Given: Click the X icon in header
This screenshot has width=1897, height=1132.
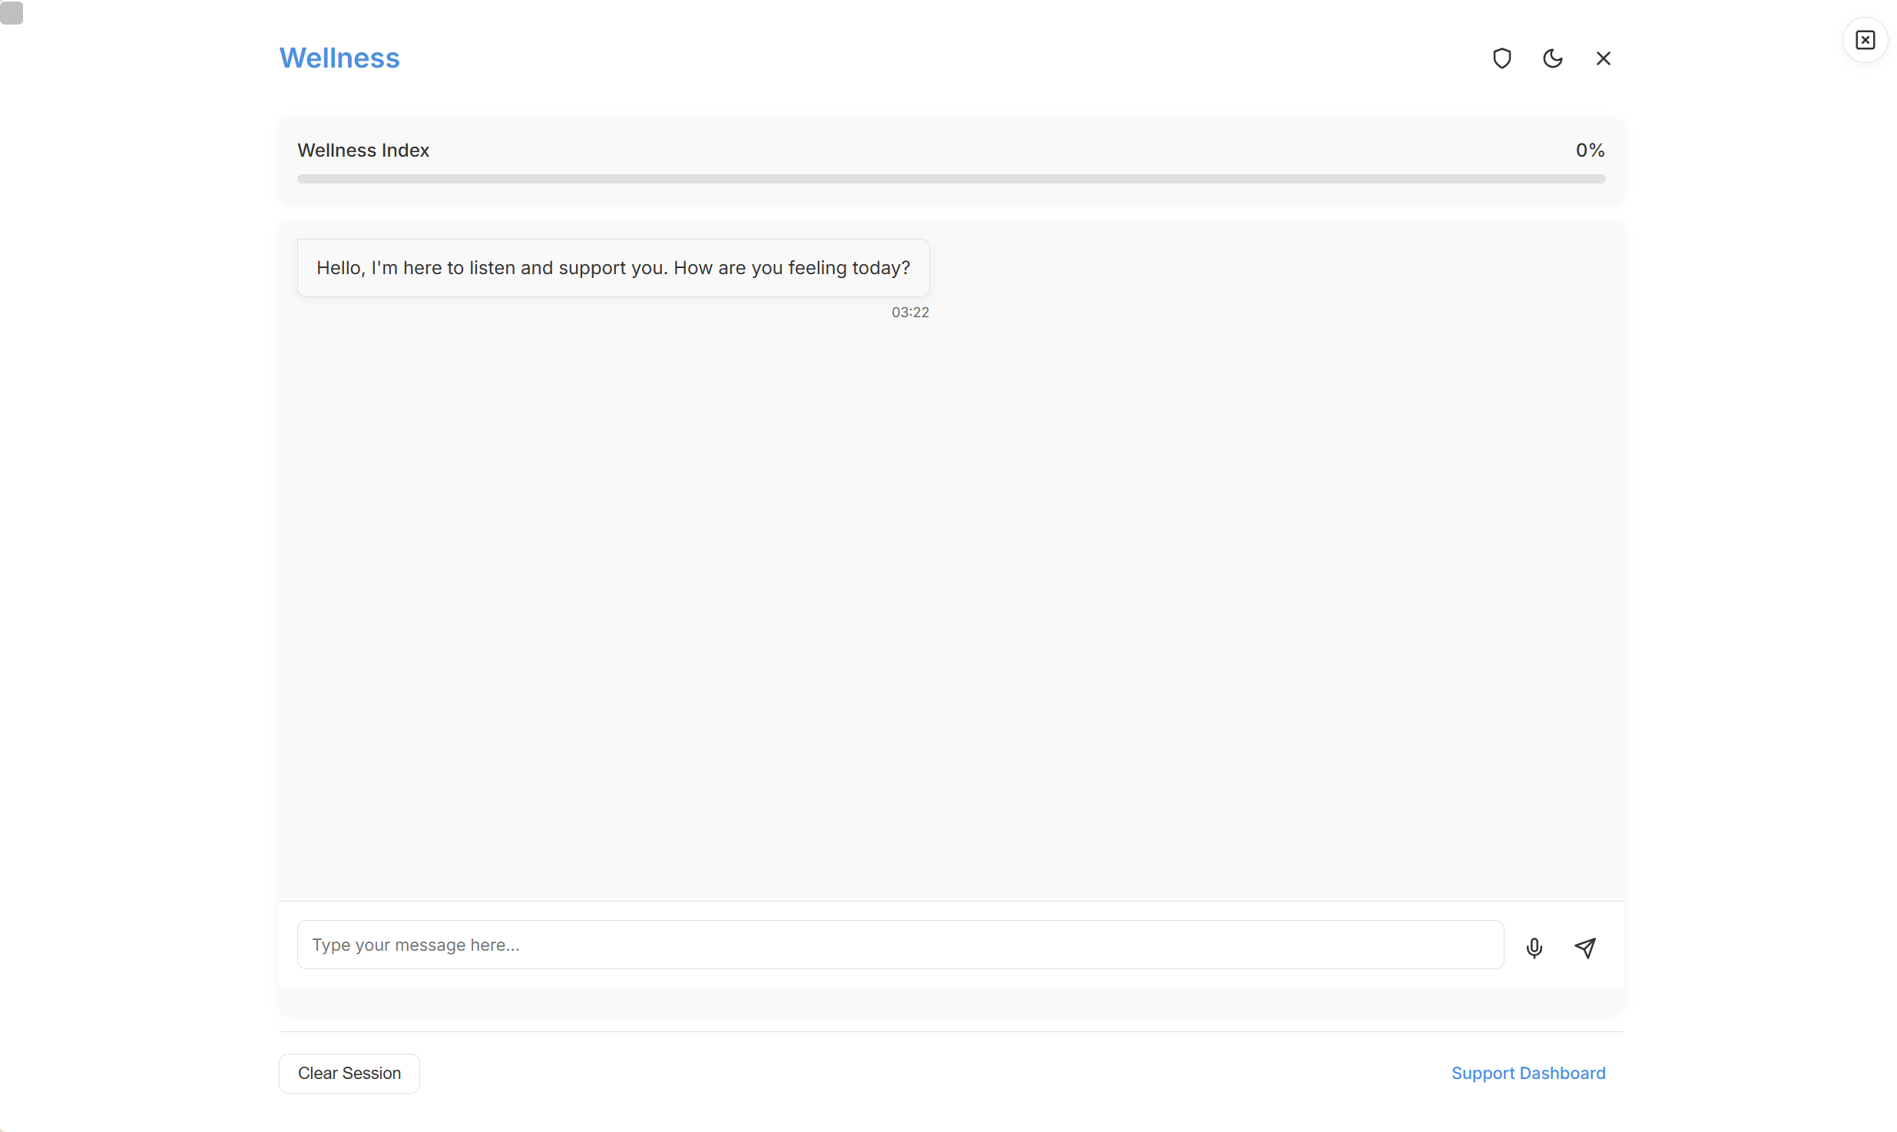Looking at the screenshot, I should tap(1603, 58).
